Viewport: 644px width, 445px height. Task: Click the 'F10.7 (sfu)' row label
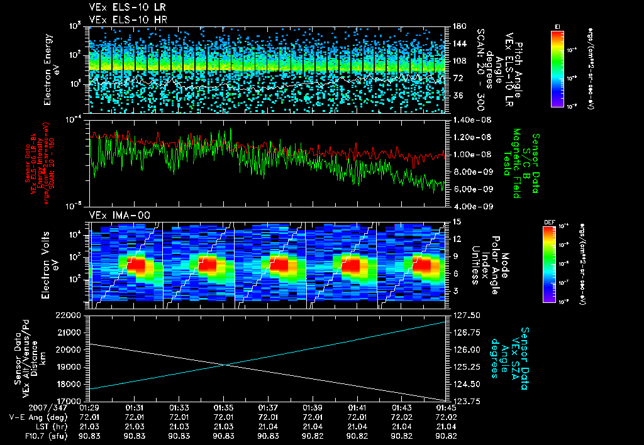point(47,436)
